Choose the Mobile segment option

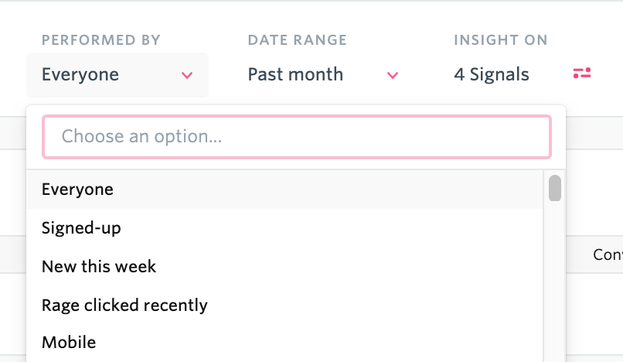coord(284,343)
